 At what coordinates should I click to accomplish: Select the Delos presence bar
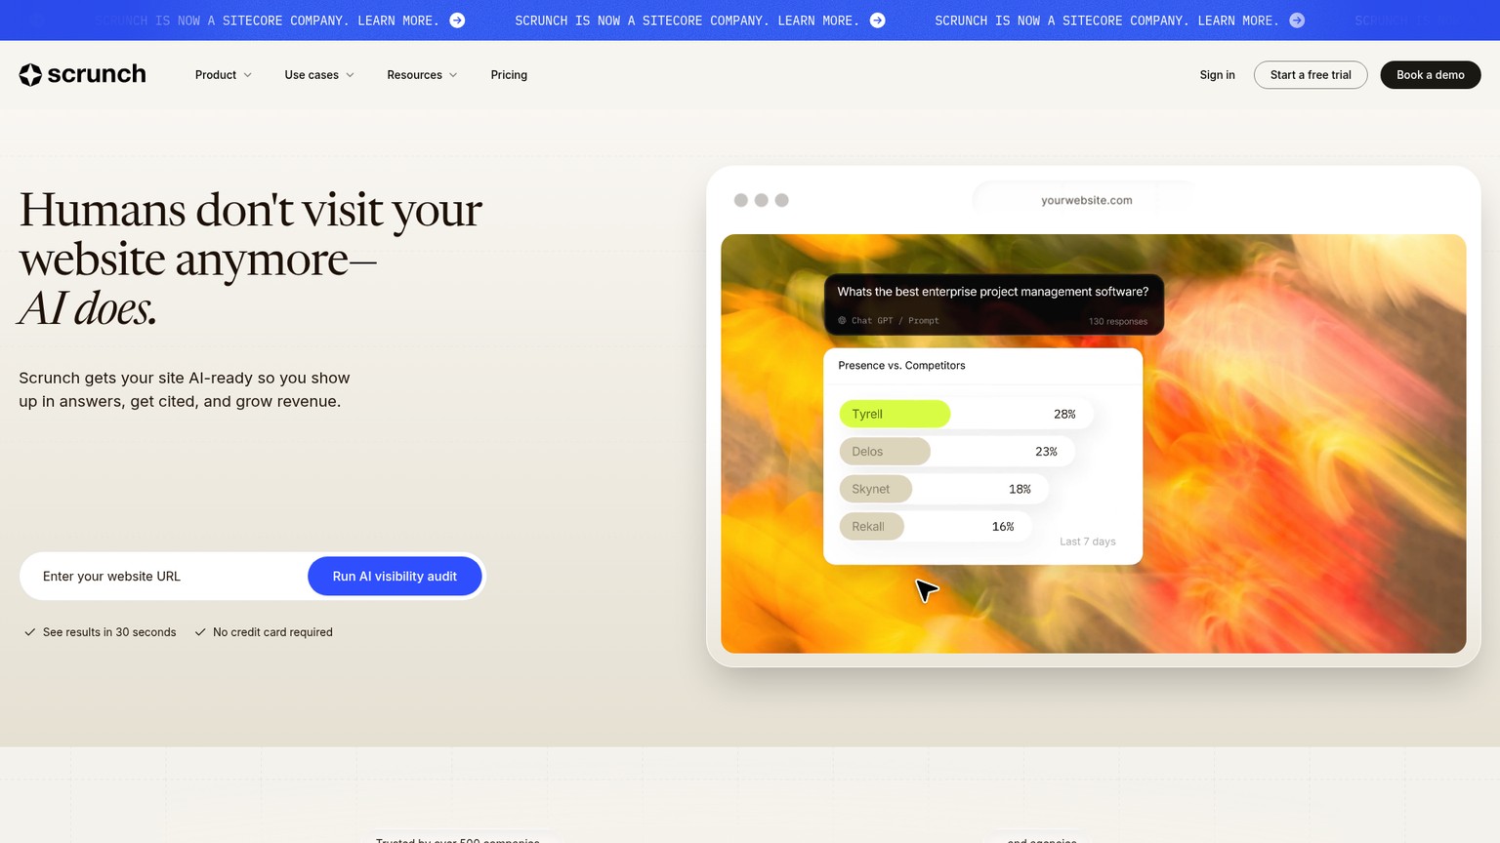pyautogui.click(x=956, y=452)
